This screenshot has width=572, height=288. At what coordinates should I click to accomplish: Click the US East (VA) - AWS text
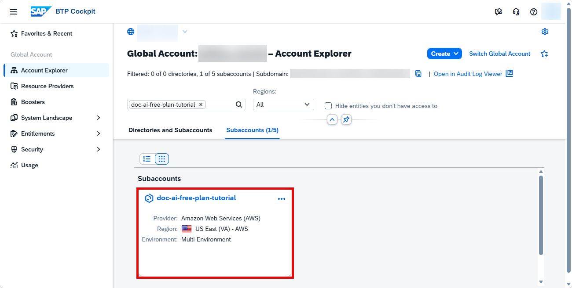(222, 229)
